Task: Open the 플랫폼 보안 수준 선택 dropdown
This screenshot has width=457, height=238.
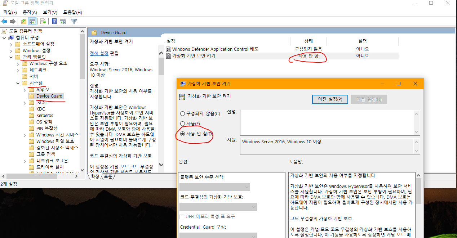Action: pos(215,187)
